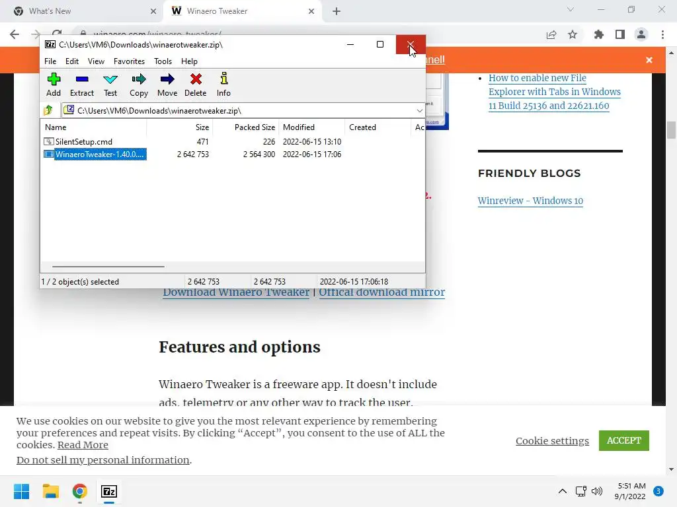Open the Help menu in 7-Zip

point(189,61)
